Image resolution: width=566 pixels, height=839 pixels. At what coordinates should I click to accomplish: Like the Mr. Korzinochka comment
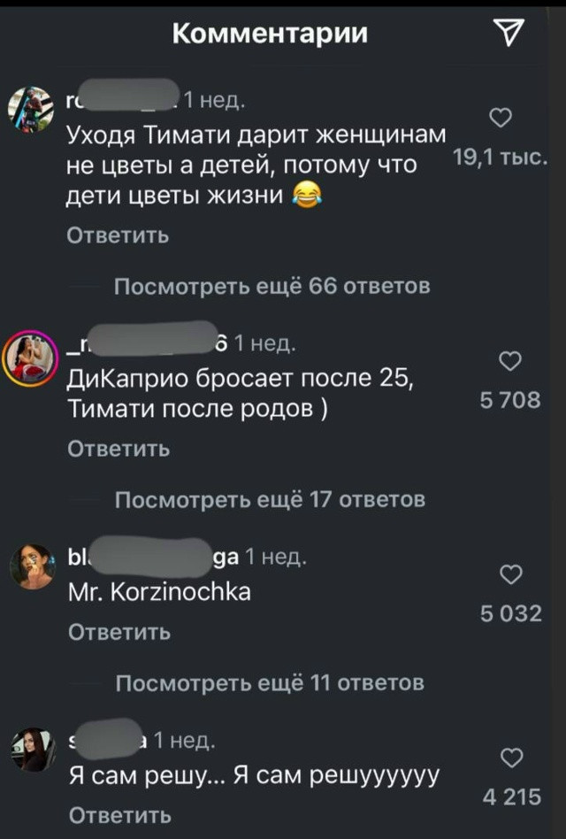click(x=511, y=574)
